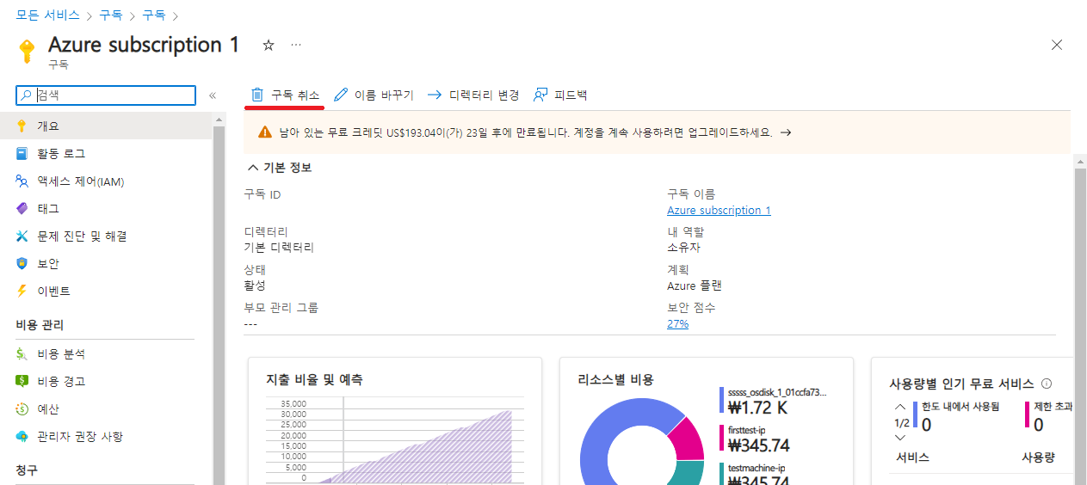Click the 한도 내에서 사용됨 count
Viewport: 1087px width, 485px height.
point(926,425)
